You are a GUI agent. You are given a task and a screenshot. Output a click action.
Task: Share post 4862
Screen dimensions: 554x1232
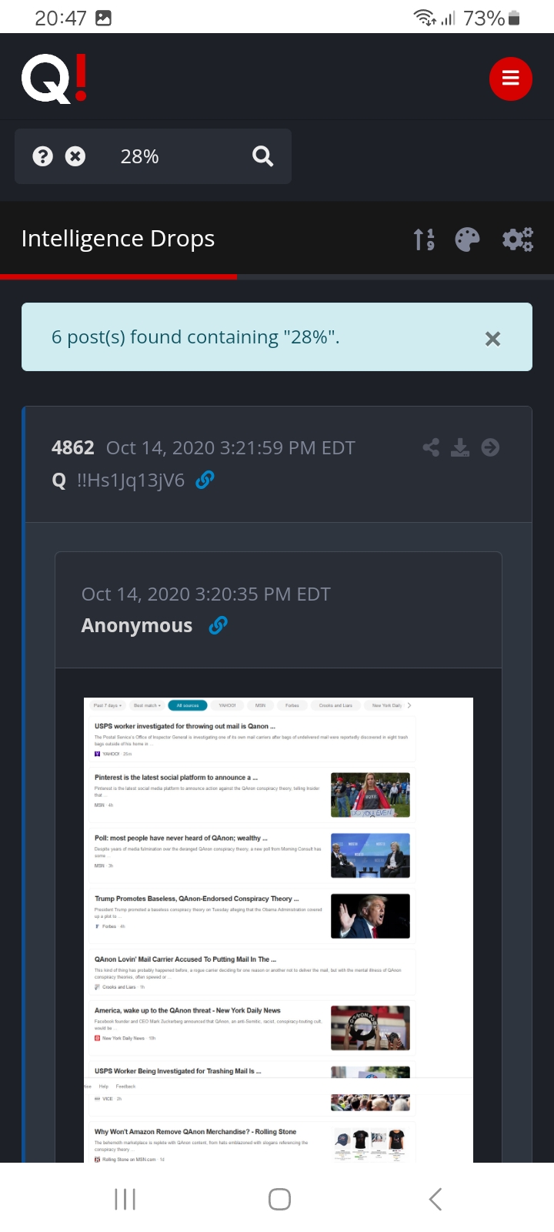[x=431, y=447]
